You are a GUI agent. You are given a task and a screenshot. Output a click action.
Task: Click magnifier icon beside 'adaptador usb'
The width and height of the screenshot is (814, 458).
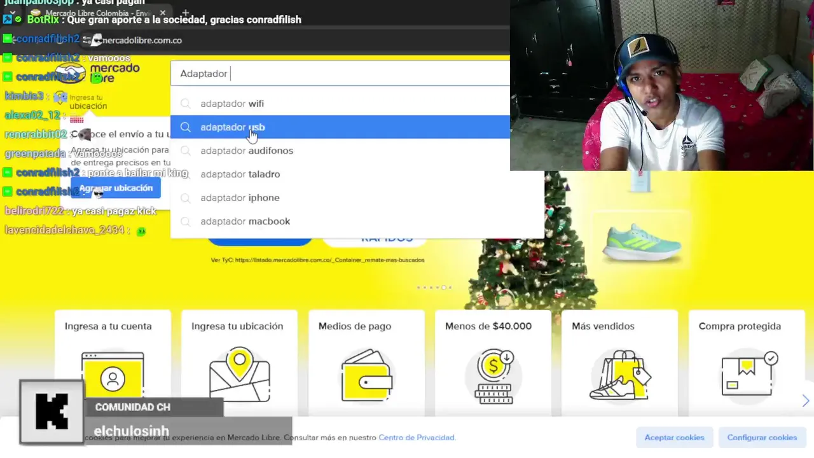tap(185, 127)
